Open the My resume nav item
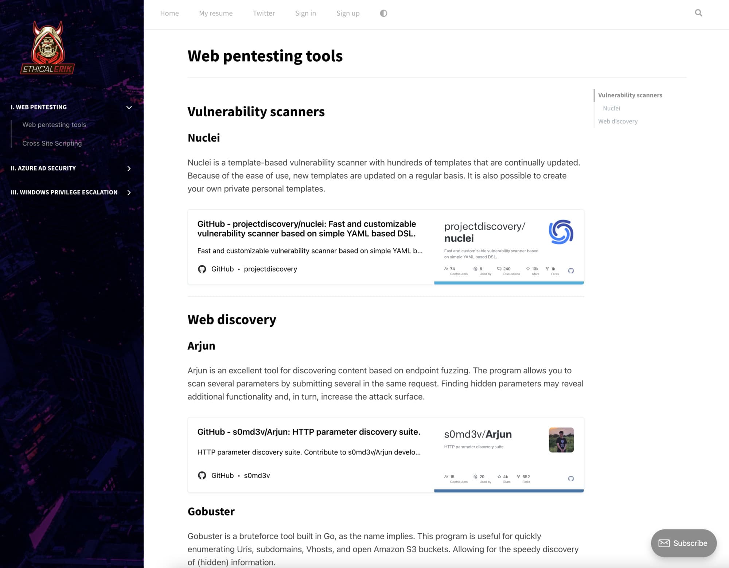The image size is (729, 568). point(215,13)
